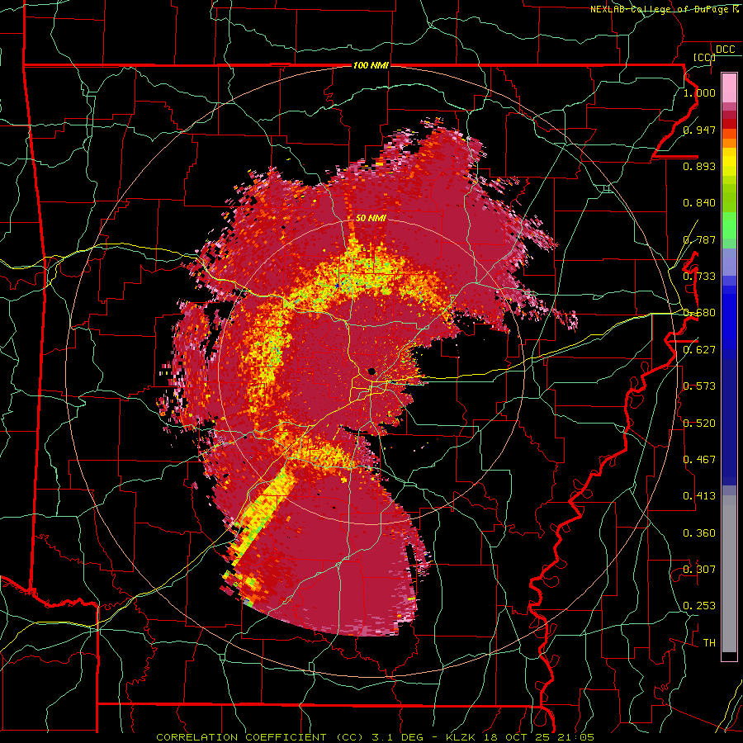Image resolution: width=743 pixels, height=743 pixels.
Task: Click the 0.573 scale value
Action: 699,386
